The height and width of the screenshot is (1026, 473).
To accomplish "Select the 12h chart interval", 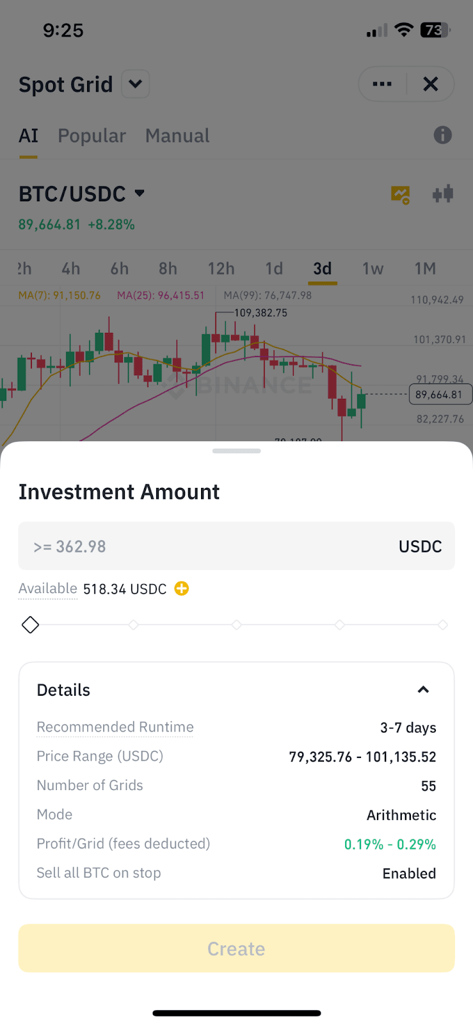I will click(x=221, y=269).
